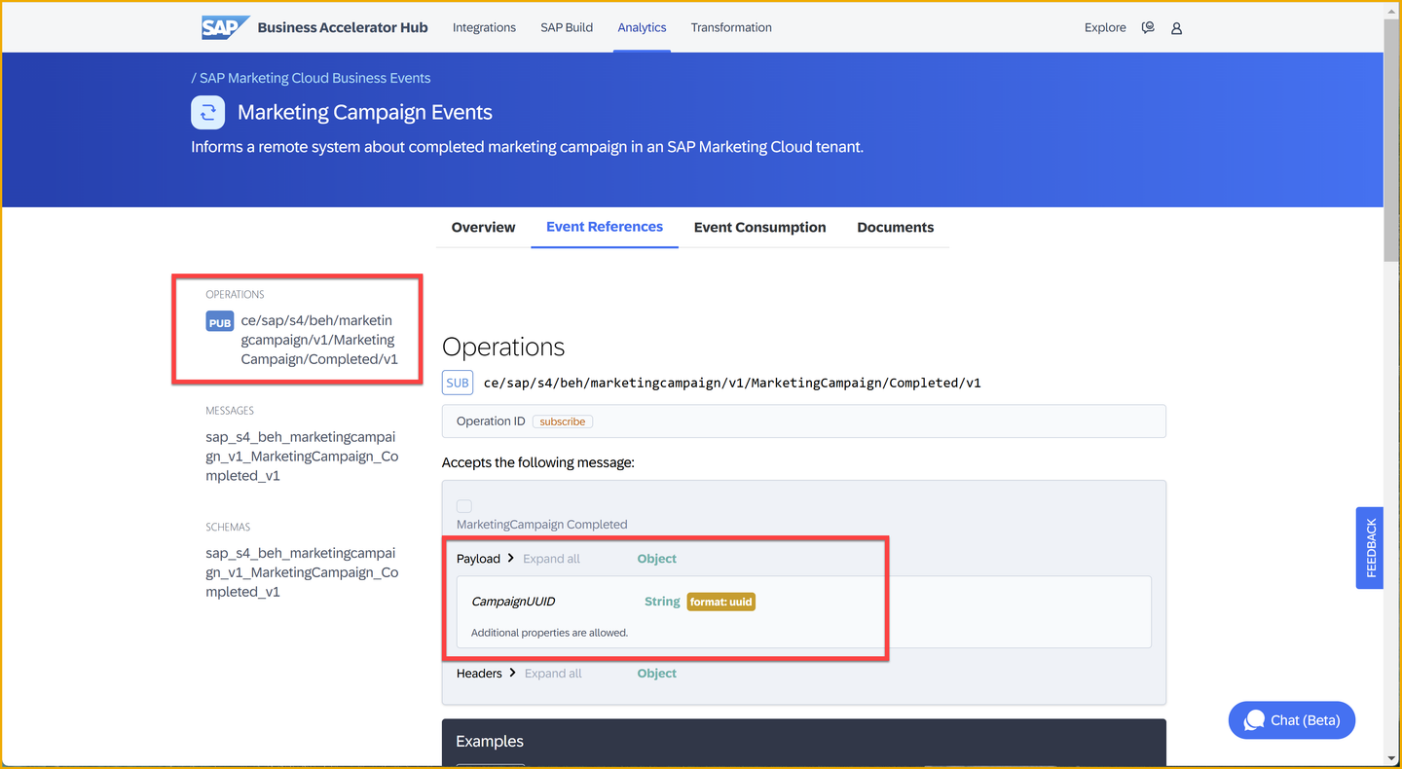Click the page vertical scrollbar thumb
This screenshot has width=1402, height=769.
click(1392, 139)
